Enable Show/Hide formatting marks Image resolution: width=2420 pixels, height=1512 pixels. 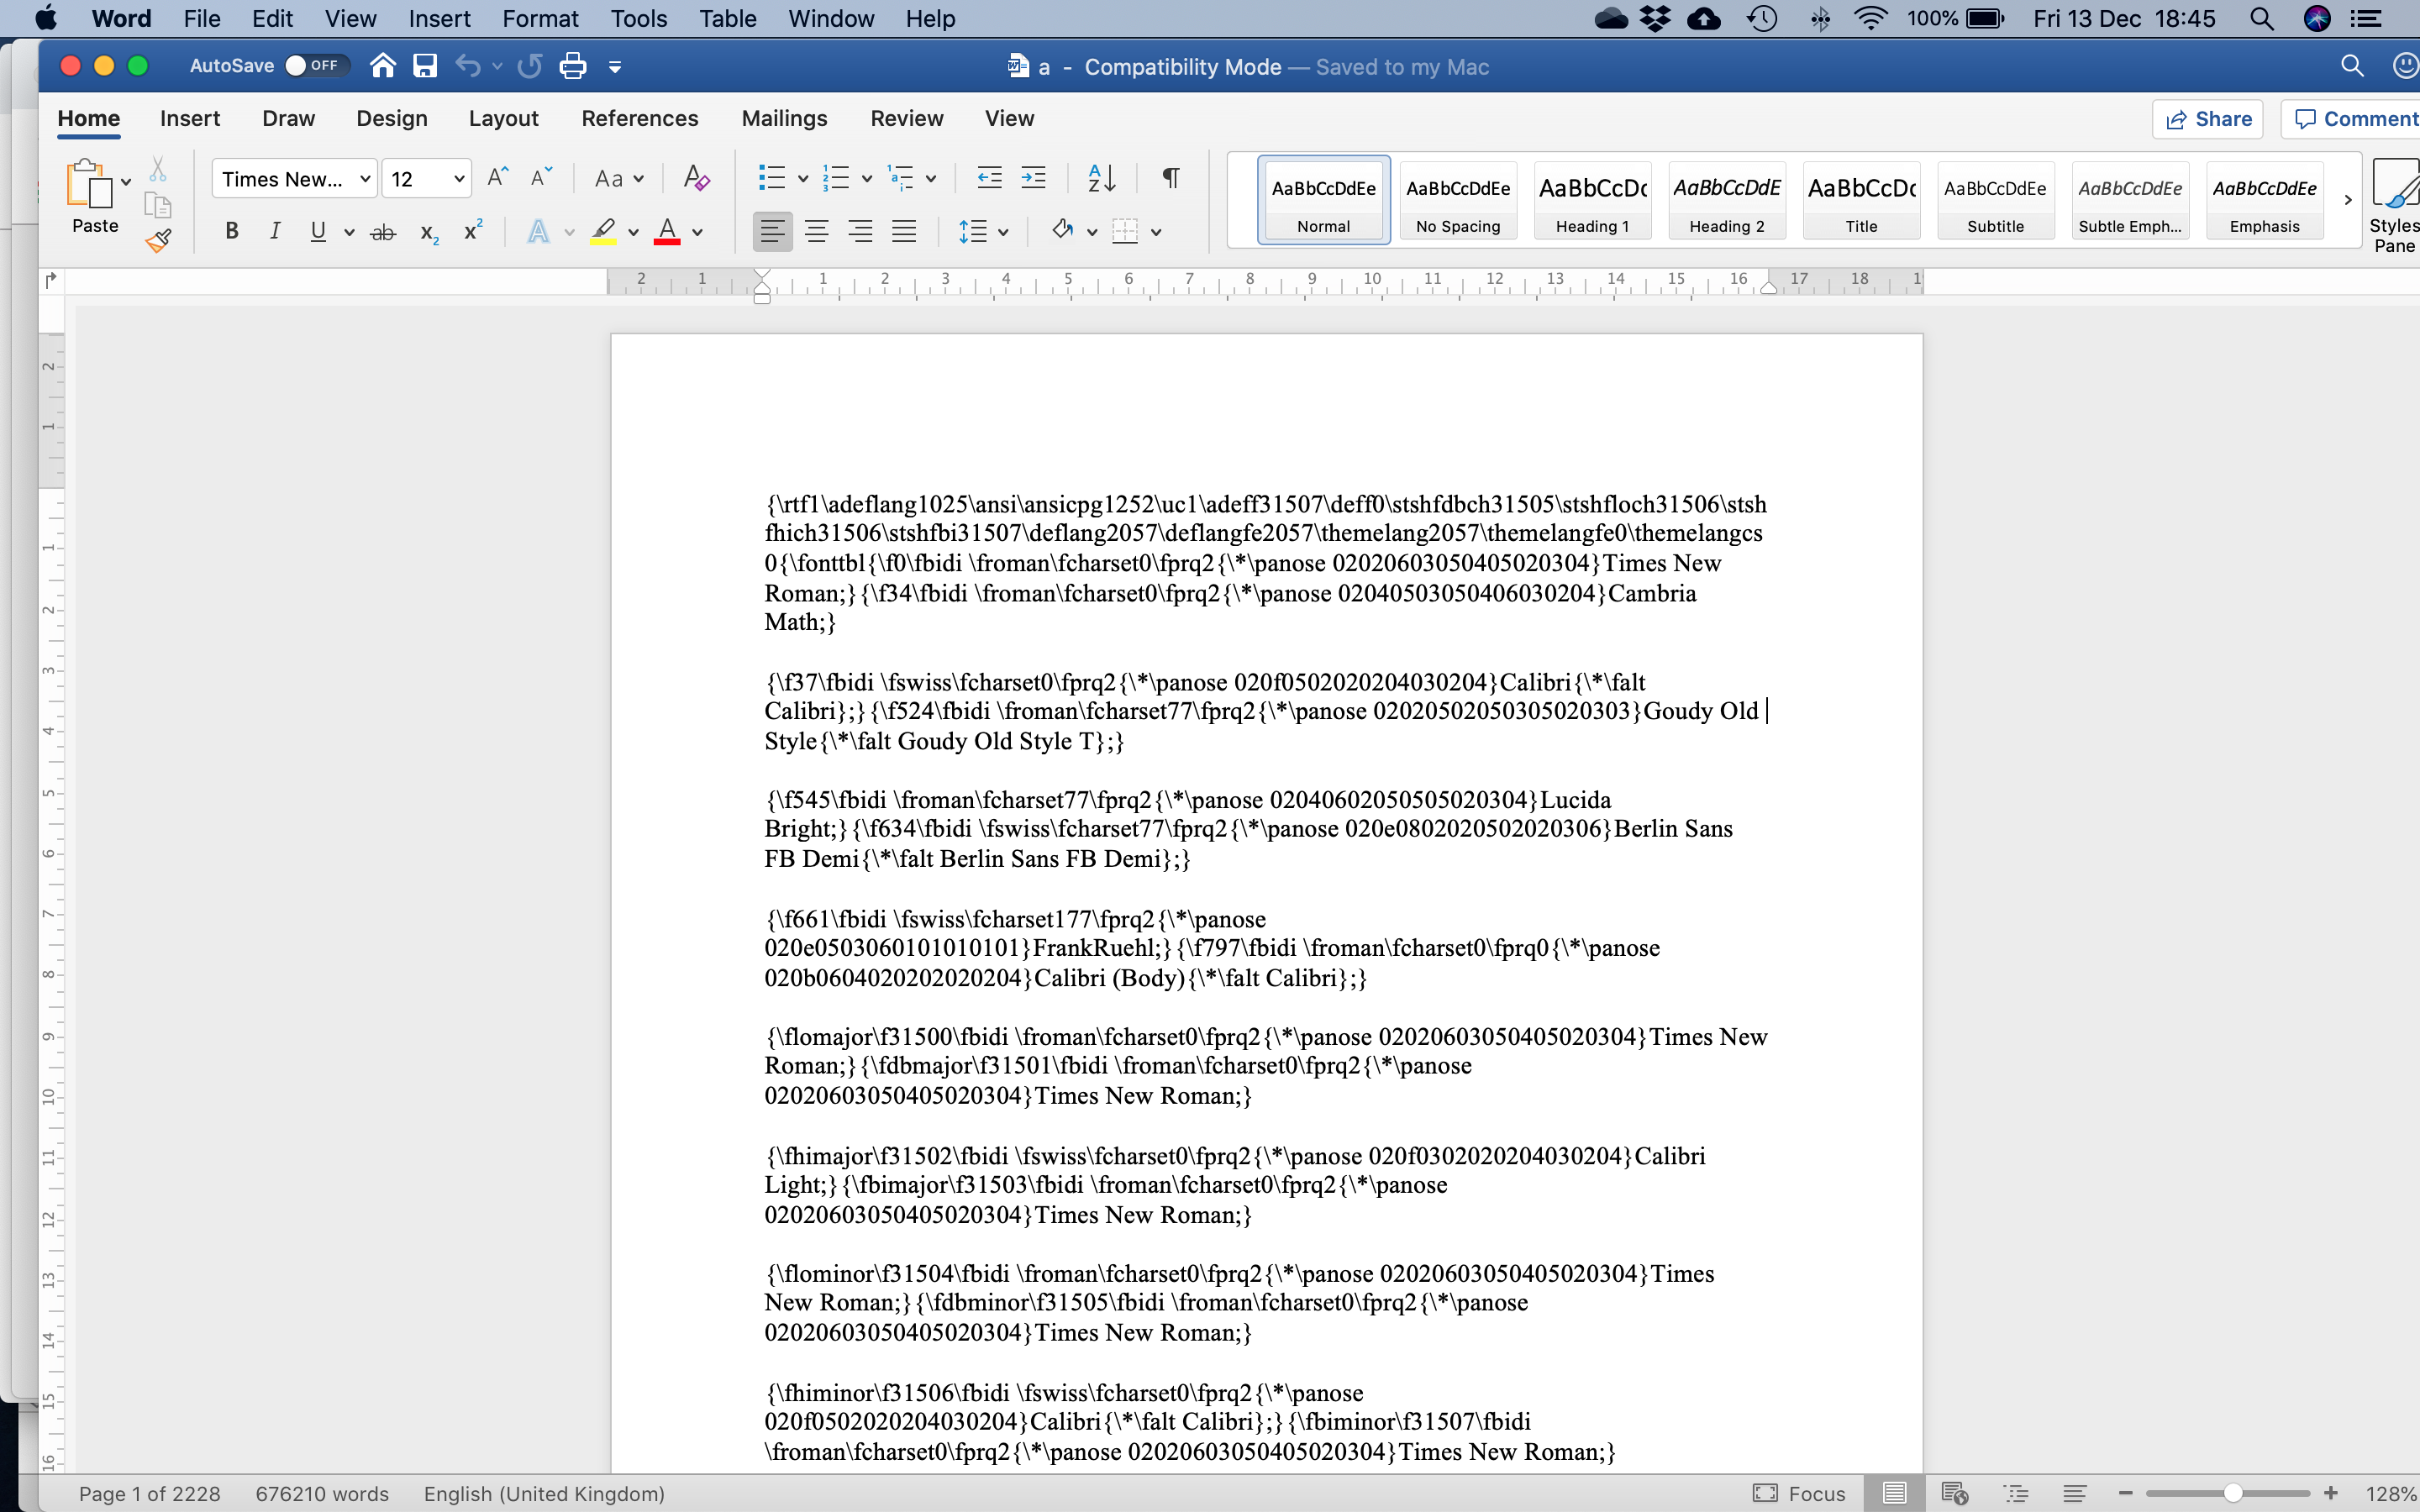pos(1167,176)
